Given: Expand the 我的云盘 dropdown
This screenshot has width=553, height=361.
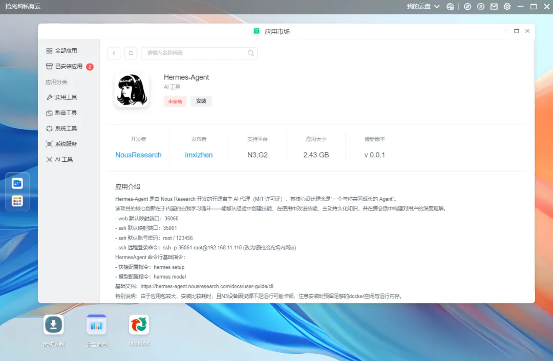Looking at the screenshot, I should [x=423, y=6].
